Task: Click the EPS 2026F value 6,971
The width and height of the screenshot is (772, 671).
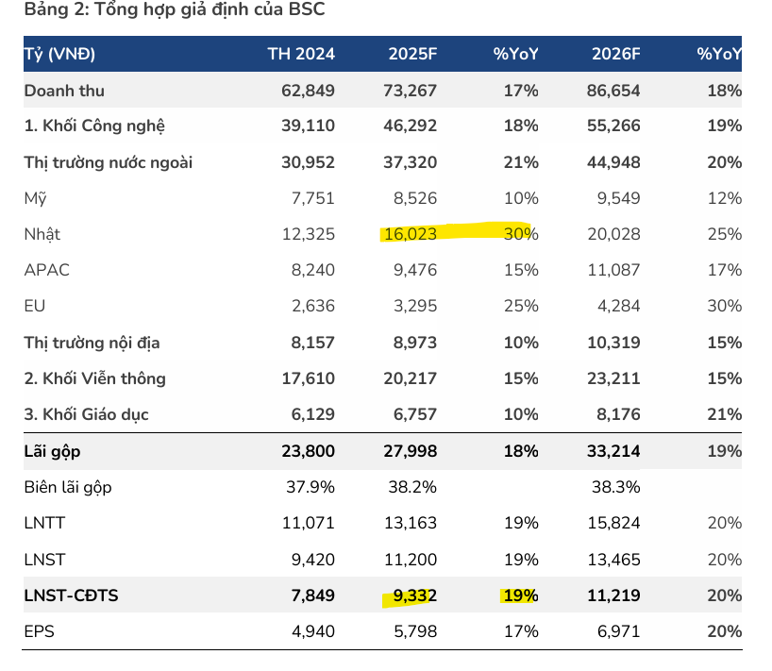Action: point(616,631)
